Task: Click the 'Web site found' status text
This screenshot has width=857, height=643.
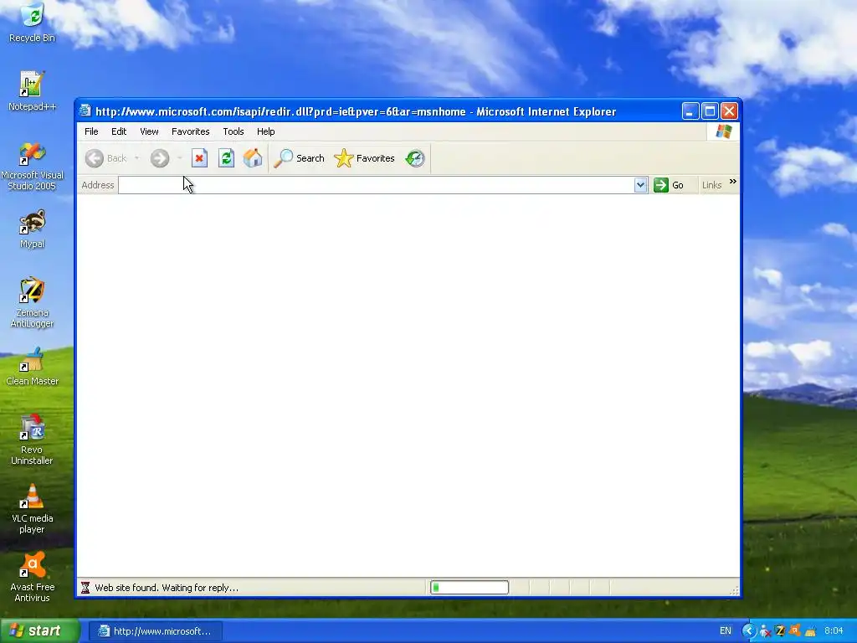Action: 167,589
